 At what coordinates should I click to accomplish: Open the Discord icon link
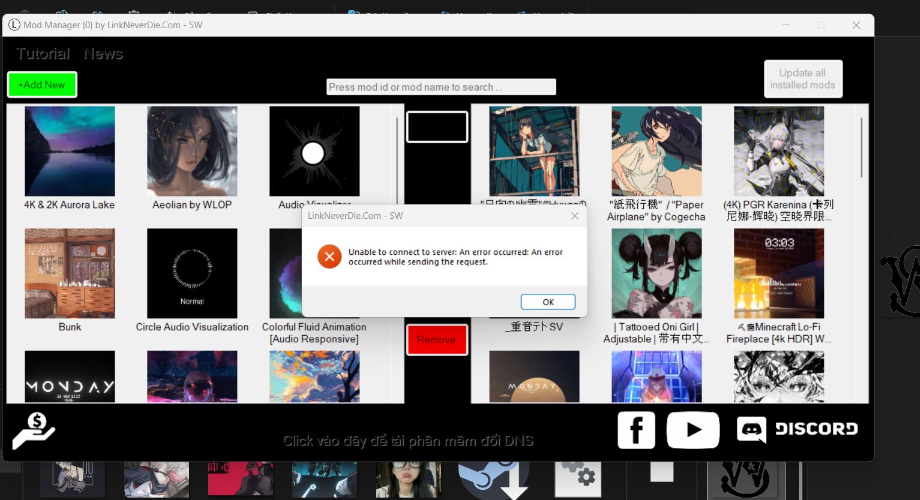(x=797, y=429)
